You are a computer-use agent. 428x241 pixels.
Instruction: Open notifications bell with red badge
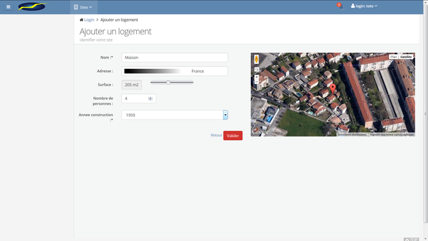pos(340,6)
